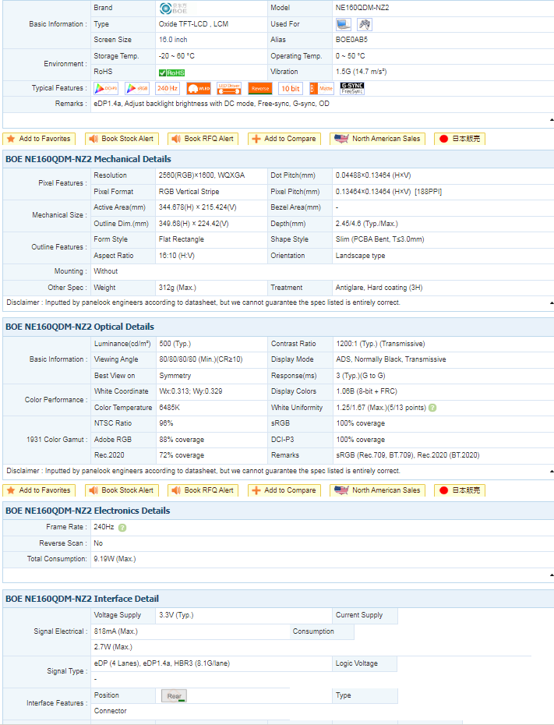The image size is (554, 725).
Task: Click weight 312g (Max.)
Action: click(178, 288)
